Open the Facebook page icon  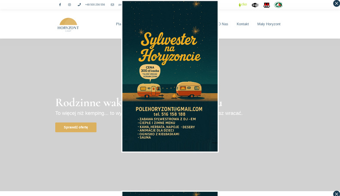click(60, 5)
